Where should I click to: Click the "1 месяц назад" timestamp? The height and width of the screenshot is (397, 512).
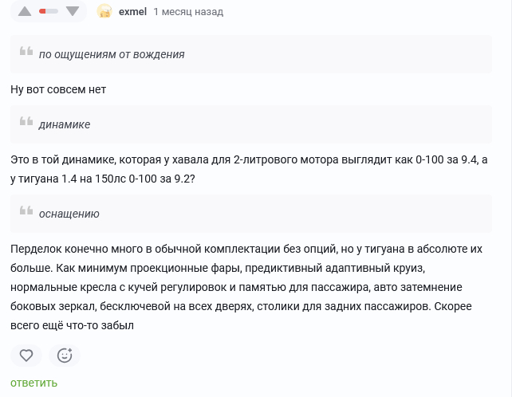pyautogui.click(x=188, y=12)
